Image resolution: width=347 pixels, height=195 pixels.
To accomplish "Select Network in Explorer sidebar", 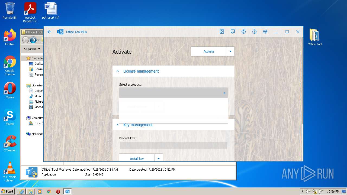I will (x=34, y=134).
